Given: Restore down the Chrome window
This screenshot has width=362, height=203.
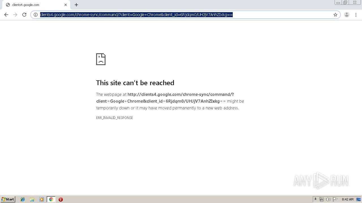Looking at the screenshot, I should coord(345,3).
